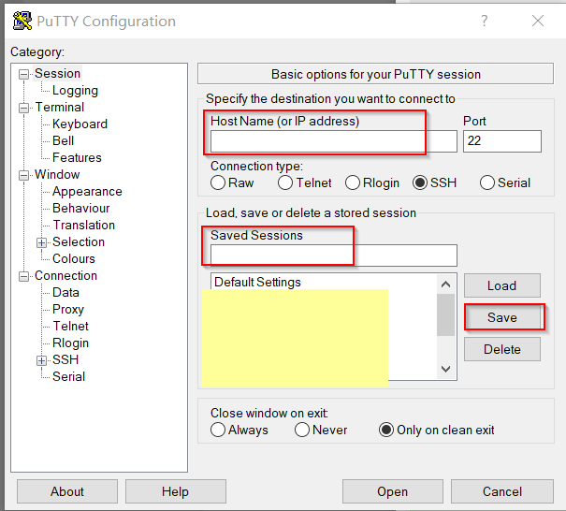Select SSH connection type
The width and height of the screenshot is (566, 511).
(x=420, y=182)
